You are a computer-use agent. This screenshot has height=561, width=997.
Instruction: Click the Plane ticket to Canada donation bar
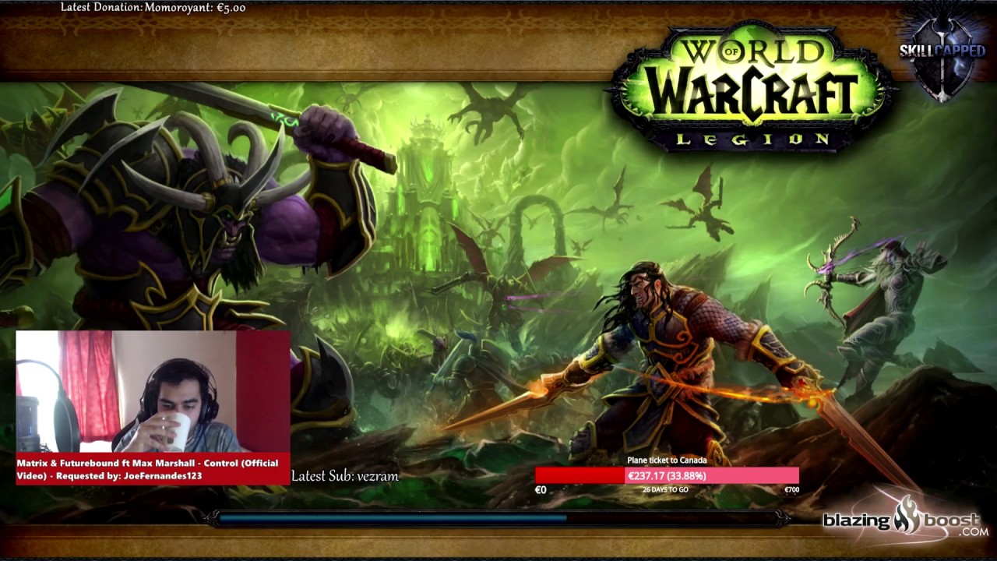pyautogui.click(x=667, y=475)
